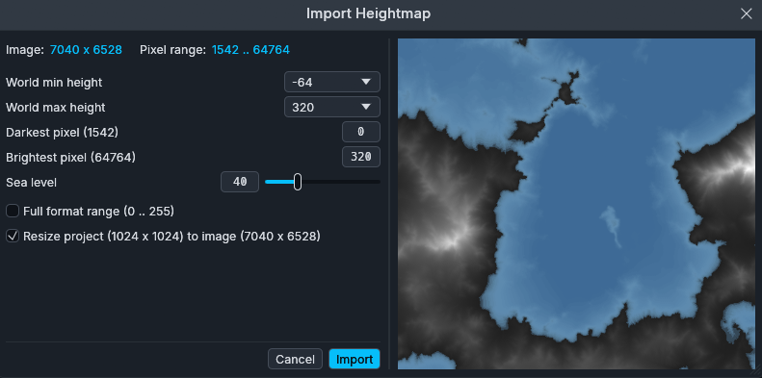
Task: Enable Full format range checkbox
Action: [13, 211]
